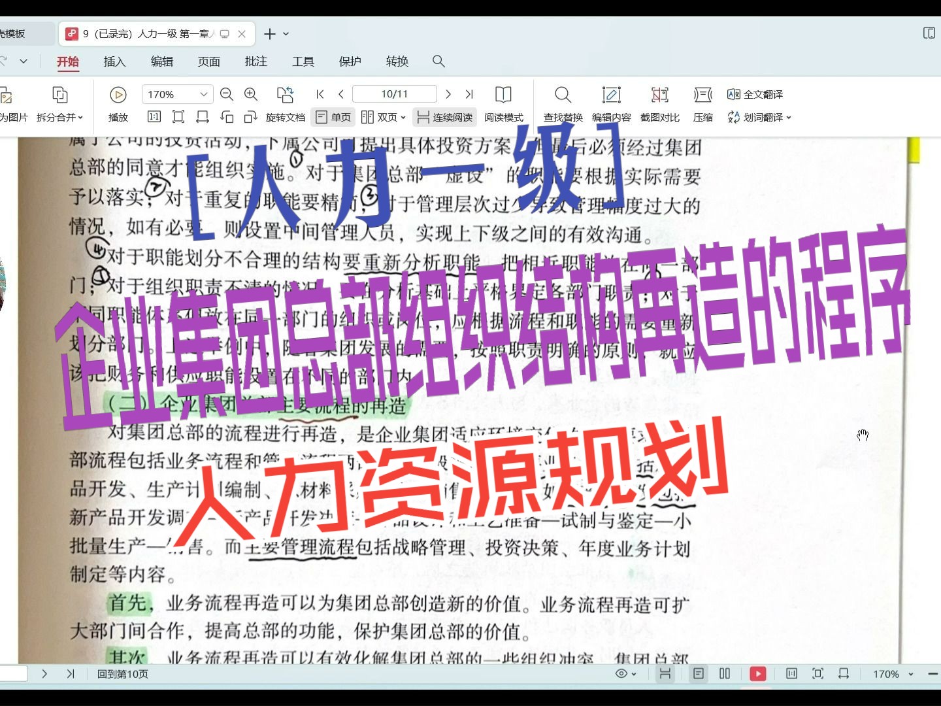Viewport: 941px width, 706px height.
Task: Switch to Double Page (双页) view
Action: click(x=383, y=118)
